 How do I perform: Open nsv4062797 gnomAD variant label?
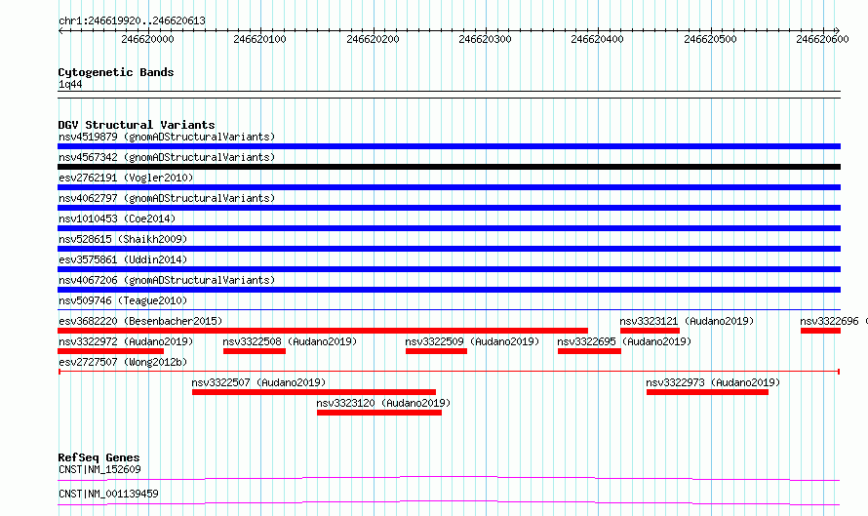pyautogui.click(x=167, y=198)
